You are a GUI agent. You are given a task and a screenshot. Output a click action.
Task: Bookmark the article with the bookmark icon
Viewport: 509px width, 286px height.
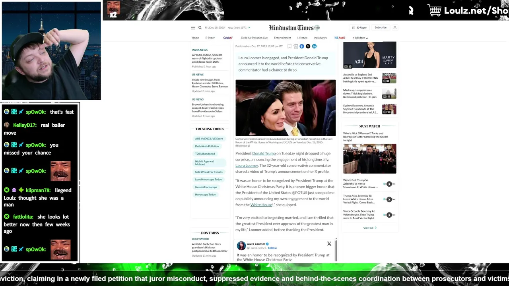click(x=289, y=46)
